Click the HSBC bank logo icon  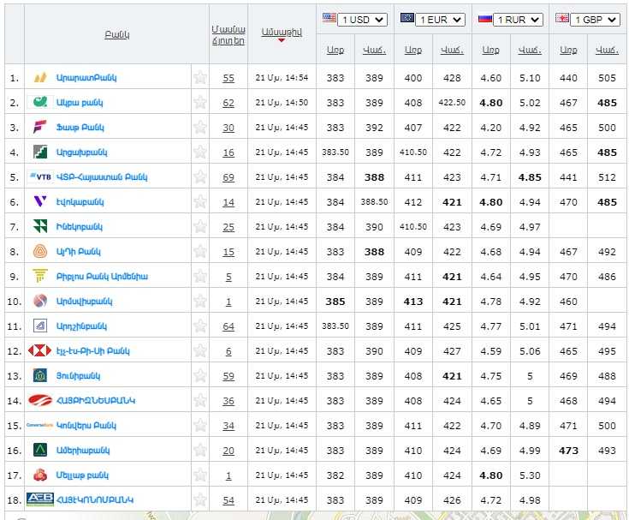tap(39, 351)
